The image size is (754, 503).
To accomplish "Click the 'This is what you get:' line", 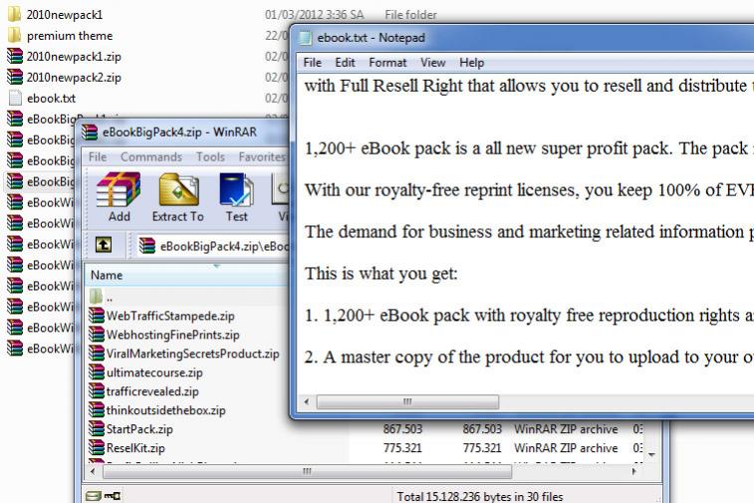I will coord(380,274).
